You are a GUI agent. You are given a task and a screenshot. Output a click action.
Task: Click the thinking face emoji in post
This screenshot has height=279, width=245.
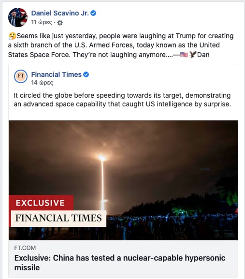pyautogui.click(x=12, y=36)
